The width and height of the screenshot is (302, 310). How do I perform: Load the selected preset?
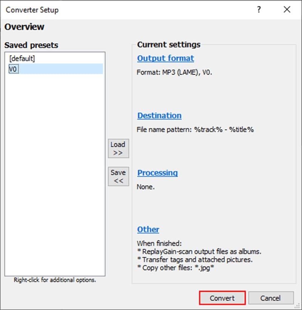pos(118,148)
